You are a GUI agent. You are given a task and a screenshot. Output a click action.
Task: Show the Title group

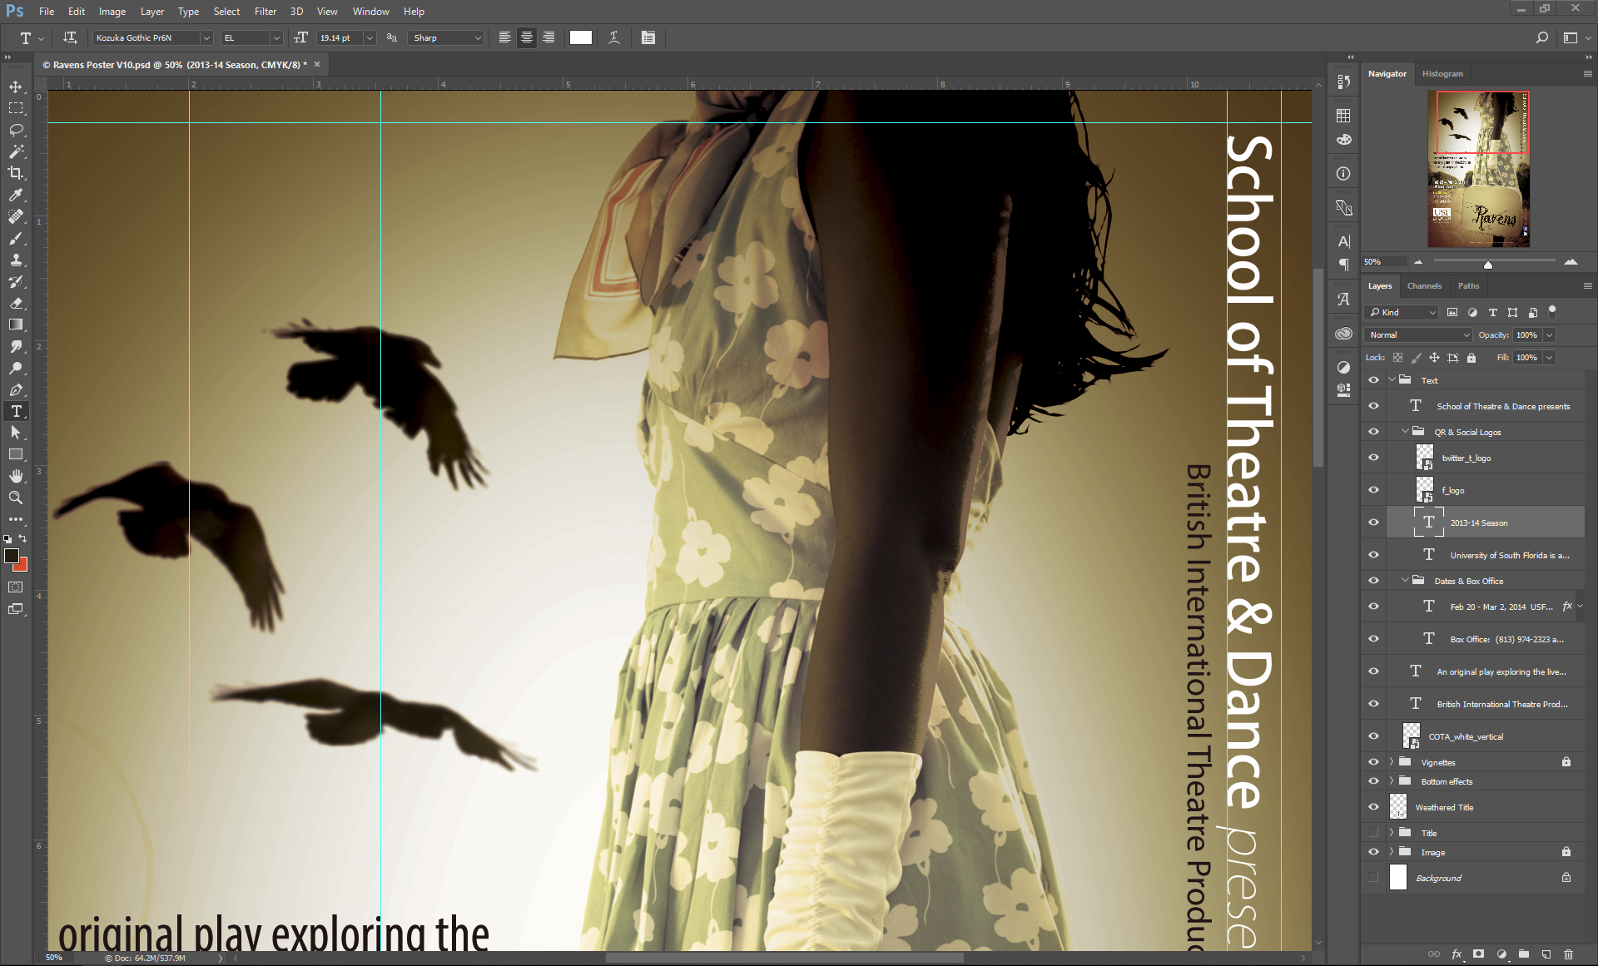1373,833
